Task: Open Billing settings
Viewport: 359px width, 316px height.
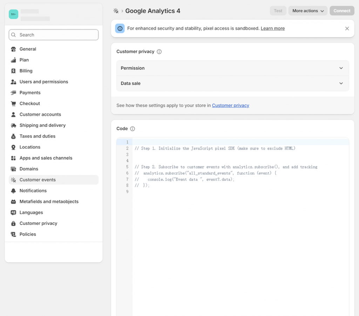Action: click(54, 71)
